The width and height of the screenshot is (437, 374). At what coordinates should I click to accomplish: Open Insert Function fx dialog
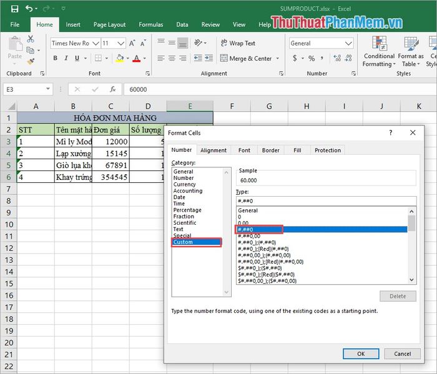[x=112, y=89]
